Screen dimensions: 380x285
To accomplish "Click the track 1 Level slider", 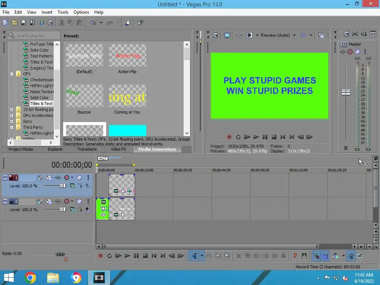I will tap(62, 186).
